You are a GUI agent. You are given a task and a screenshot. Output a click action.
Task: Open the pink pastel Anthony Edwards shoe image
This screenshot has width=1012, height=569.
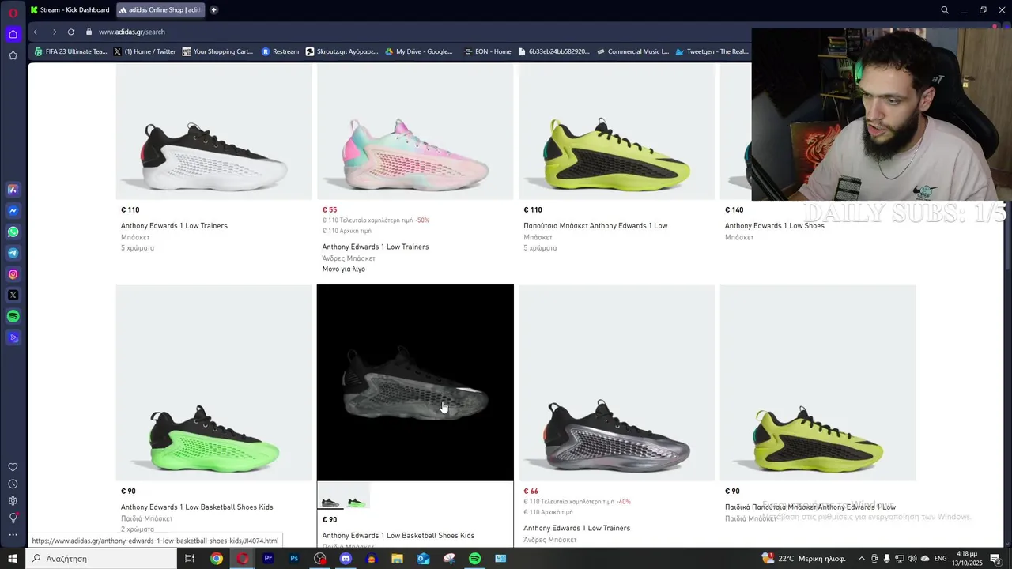pyautogui.click(x=415, y=132)
